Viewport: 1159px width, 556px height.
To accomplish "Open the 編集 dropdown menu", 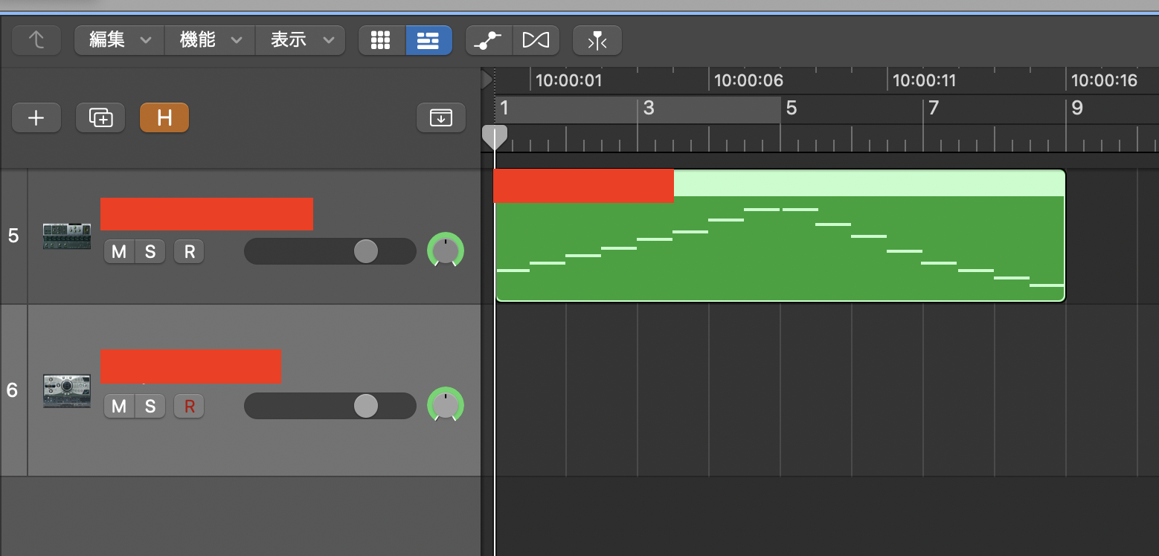I will tap(119, 40).
